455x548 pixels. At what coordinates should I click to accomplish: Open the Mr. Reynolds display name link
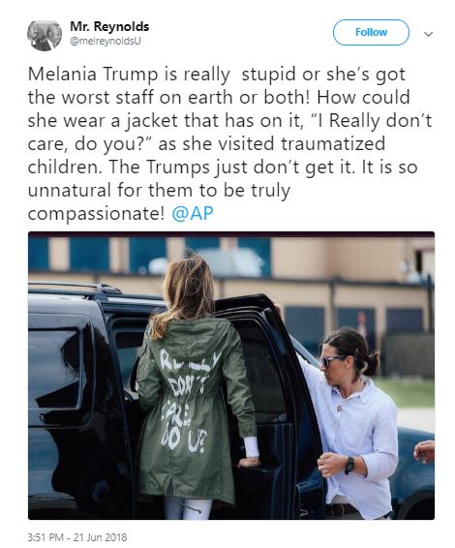pyautogui.click(x=109, y=26)
